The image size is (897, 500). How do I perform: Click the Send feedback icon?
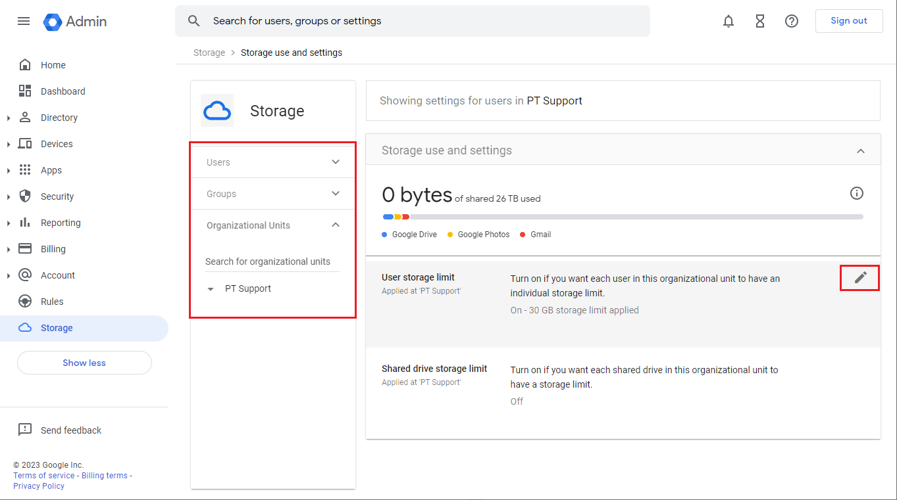[x=25, y=430]
